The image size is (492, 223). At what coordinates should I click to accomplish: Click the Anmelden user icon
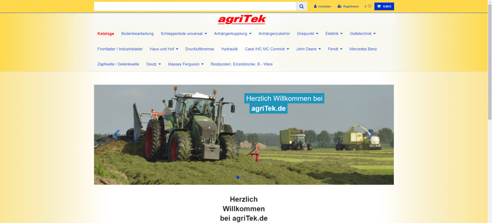315,7
